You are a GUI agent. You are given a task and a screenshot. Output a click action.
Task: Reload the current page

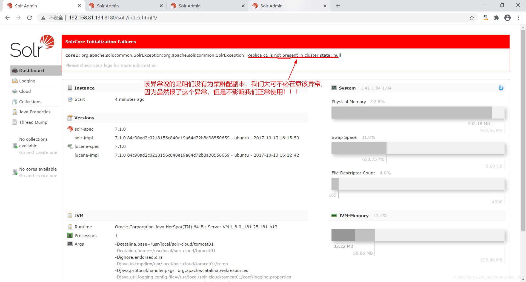coord(30,18)
